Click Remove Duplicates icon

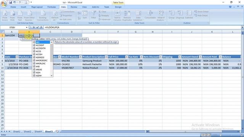pyautogui.click(x=127, y=16)
